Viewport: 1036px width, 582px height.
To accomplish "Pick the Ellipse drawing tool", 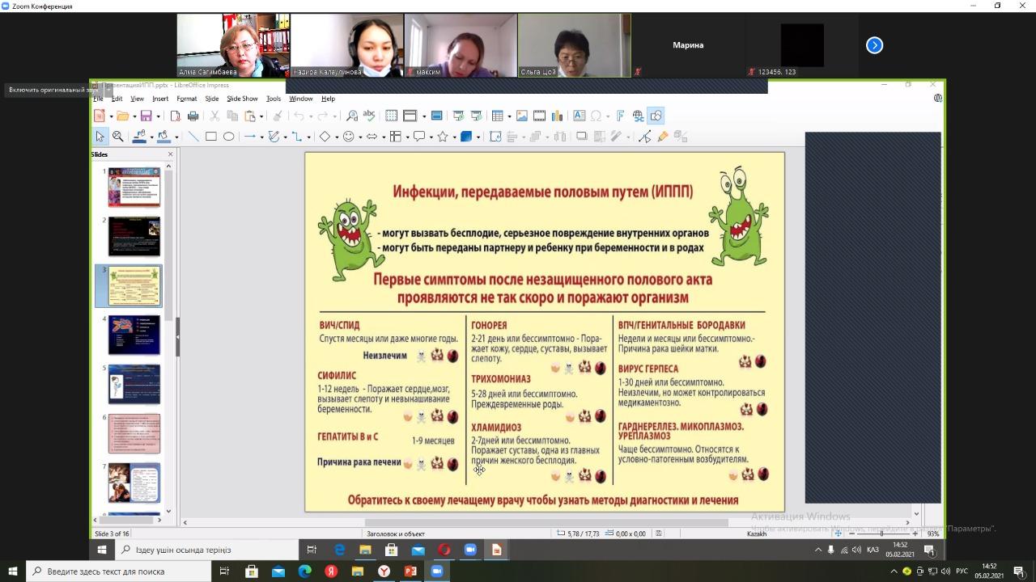I will [x=228, y=137].
